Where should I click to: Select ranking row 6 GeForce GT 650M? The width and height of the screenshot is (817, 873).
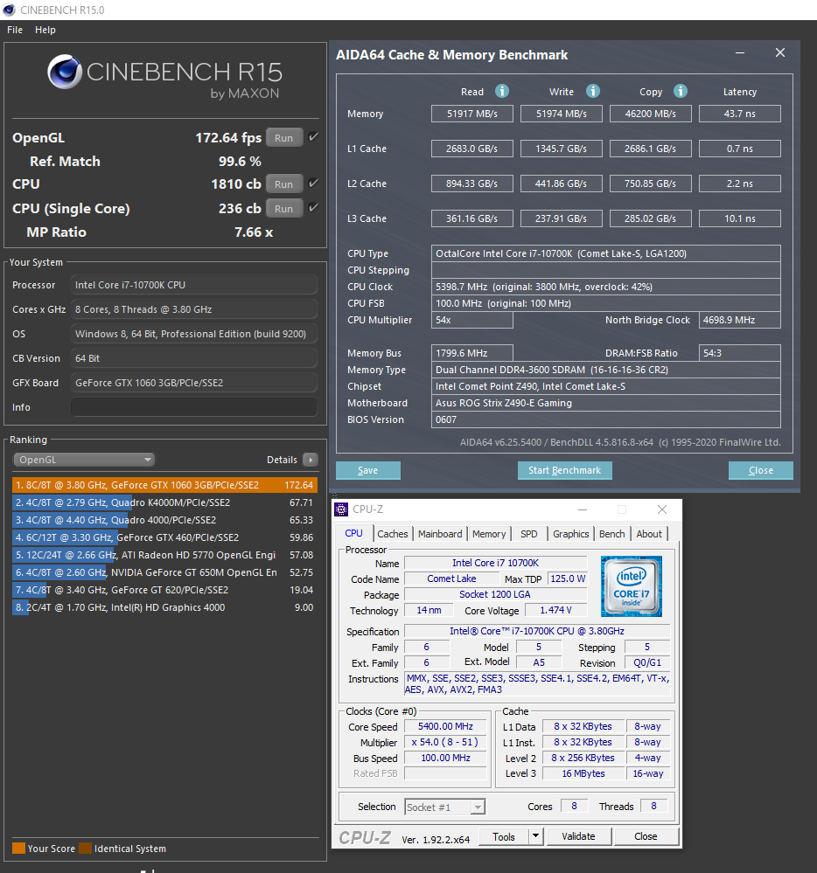coord(165,572)
